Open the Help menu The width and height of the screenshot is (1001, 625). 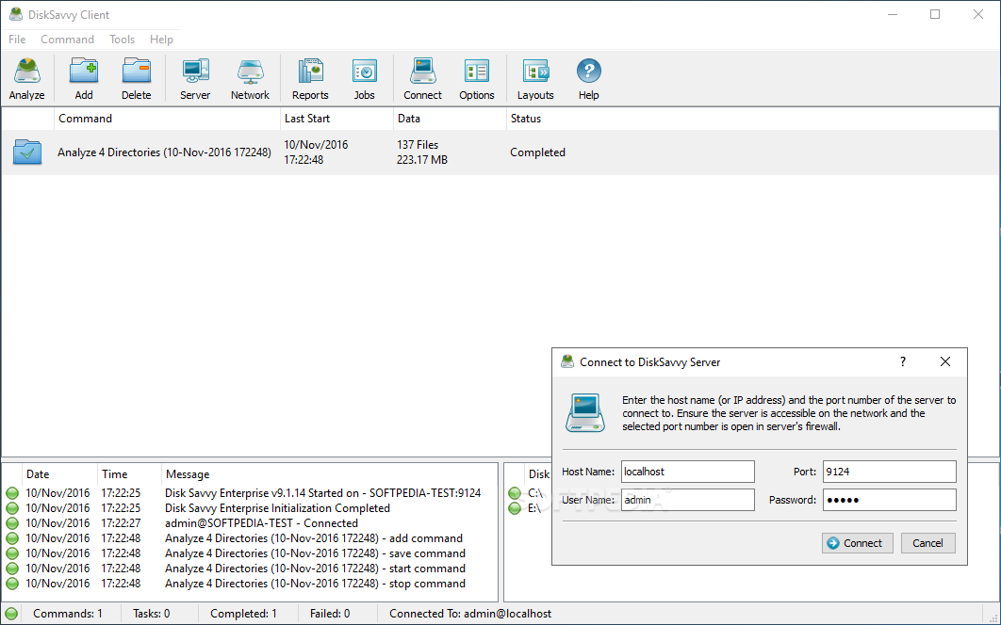[161, 40]
